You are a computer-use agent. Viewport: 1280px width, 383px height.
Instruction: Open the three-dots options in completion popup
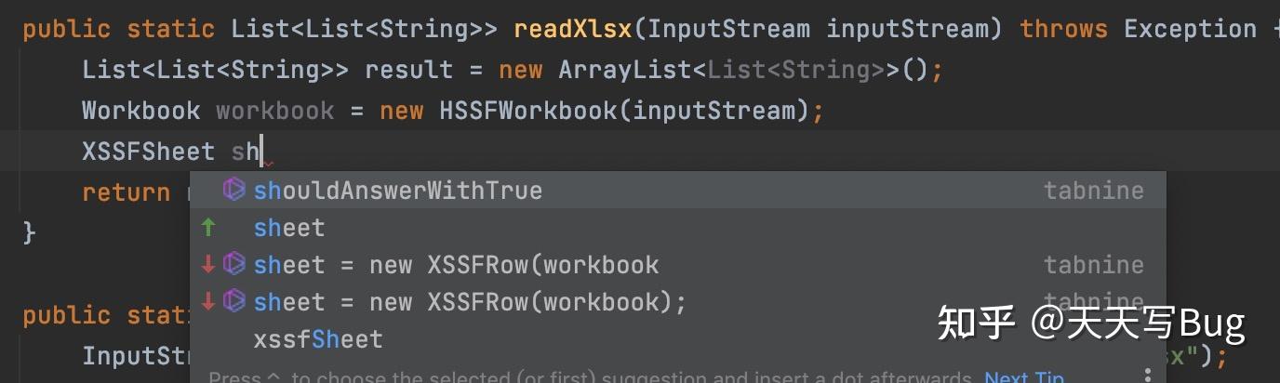[x=1148, y=375]
